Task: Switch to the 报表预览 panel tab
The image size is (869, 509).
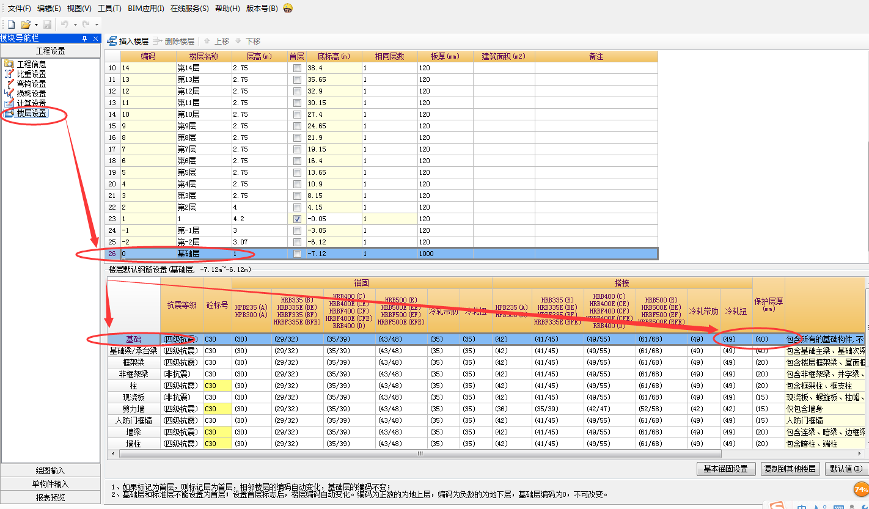Action: 50,497
